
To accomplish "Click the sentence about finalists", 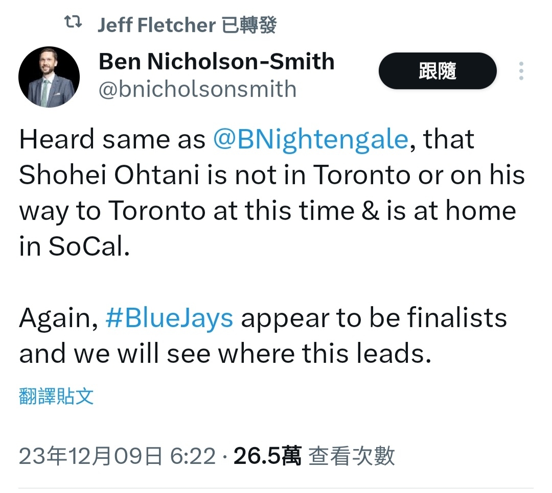I will [263, 335].
